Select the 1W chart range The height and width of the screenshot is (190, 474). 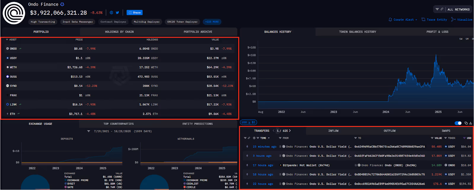pyautogui.click(x=461, y=39)
